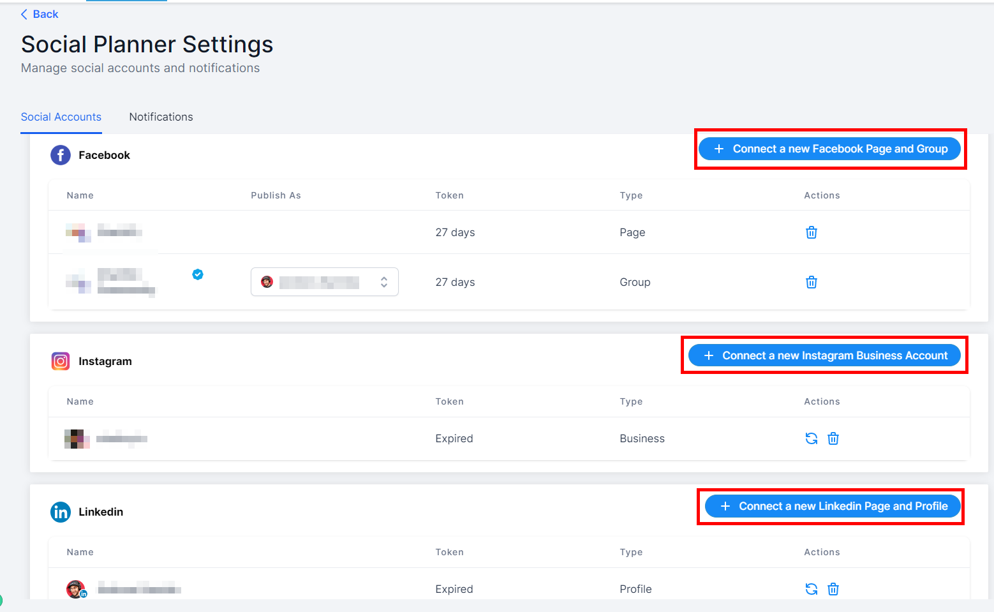This screenshot has width=994, height=612.
Task: Click the LinkedIn profile avatar thumbnail
Action: pyautogui.click(x=76, y=589)
